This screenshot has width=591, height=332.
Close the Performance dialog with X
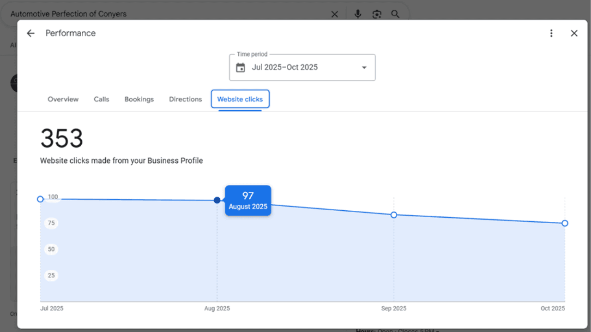point(574,33)
